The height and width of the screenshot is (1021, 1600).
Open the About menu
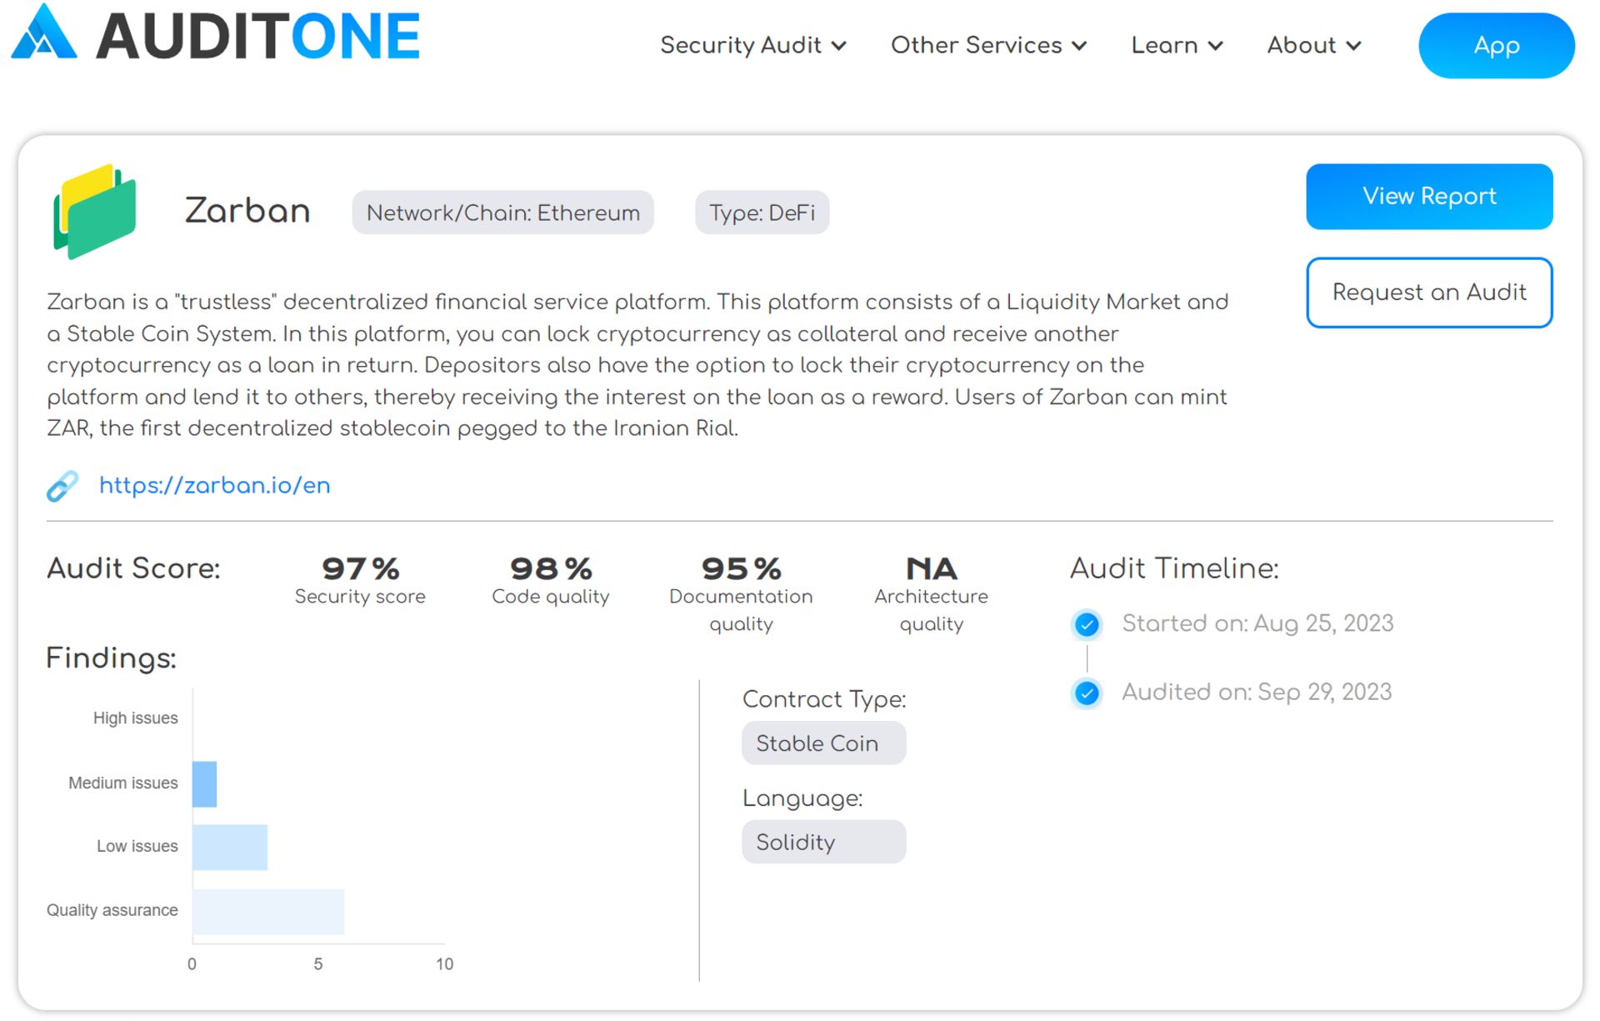pyautogui.click(x=1313, y=45)
